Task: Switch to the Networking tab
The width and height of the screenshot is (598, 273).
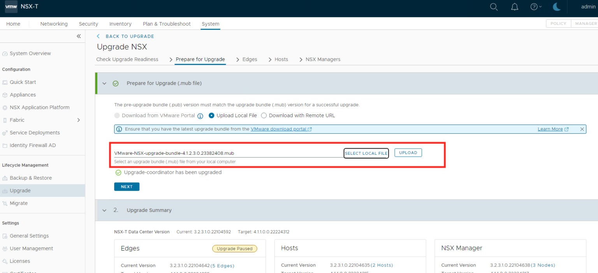Action: tap(54, 24)
